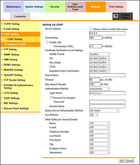
Task: Collapse the LDAP Setting section arrow
Action: (x=2, y=34)
